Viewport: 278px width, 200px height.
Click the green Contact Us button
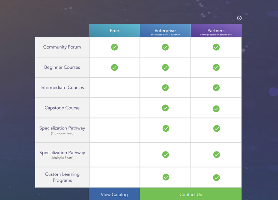[x=190, y=194]
